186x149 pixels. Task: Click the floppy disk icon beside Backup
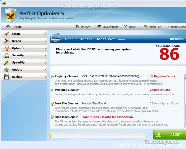pyautogui.click(x=7, y=77)
